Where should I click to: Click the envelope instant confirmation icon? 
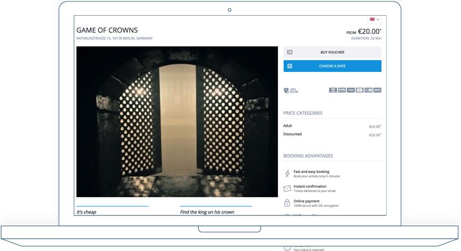(x=287, y=188)
